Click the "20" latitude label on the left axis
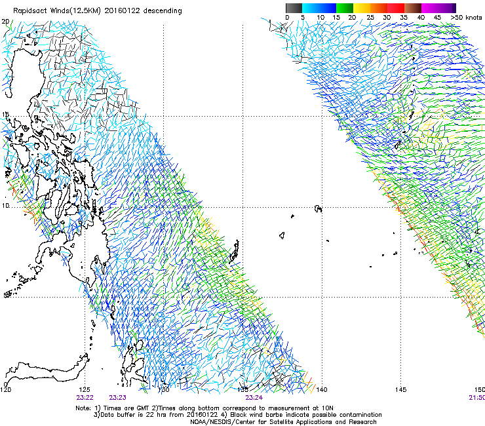 point(5,22)
